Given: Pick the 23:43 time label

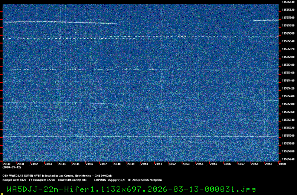Looking at the screenshot, I should coord(48,164).
